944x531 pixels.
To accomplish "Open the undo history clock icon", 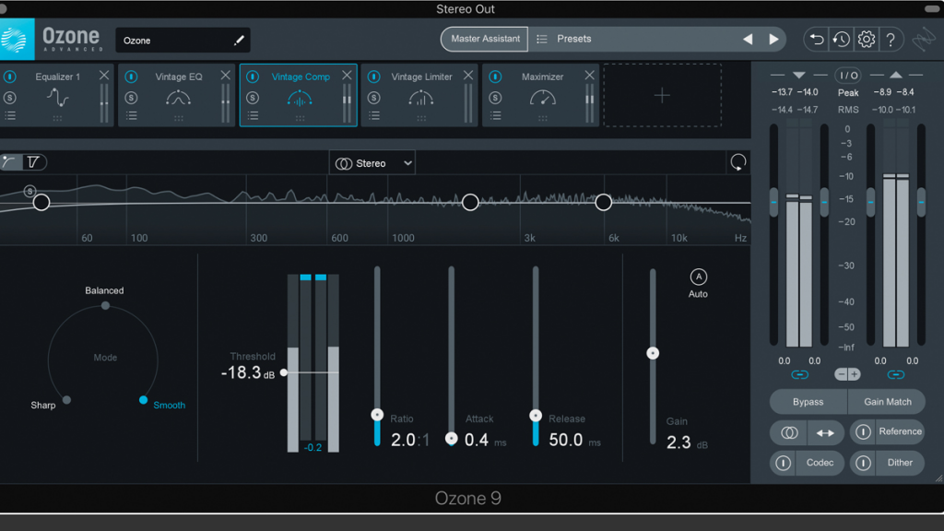I will 841,40.
